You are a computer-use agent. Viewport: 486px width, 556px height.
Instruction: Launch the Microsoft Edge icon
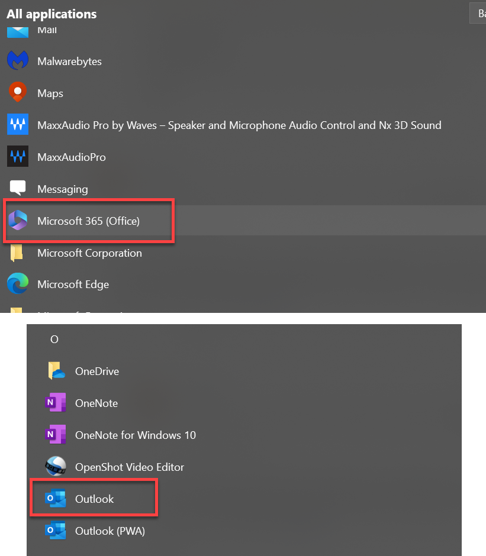coord(18,283)
